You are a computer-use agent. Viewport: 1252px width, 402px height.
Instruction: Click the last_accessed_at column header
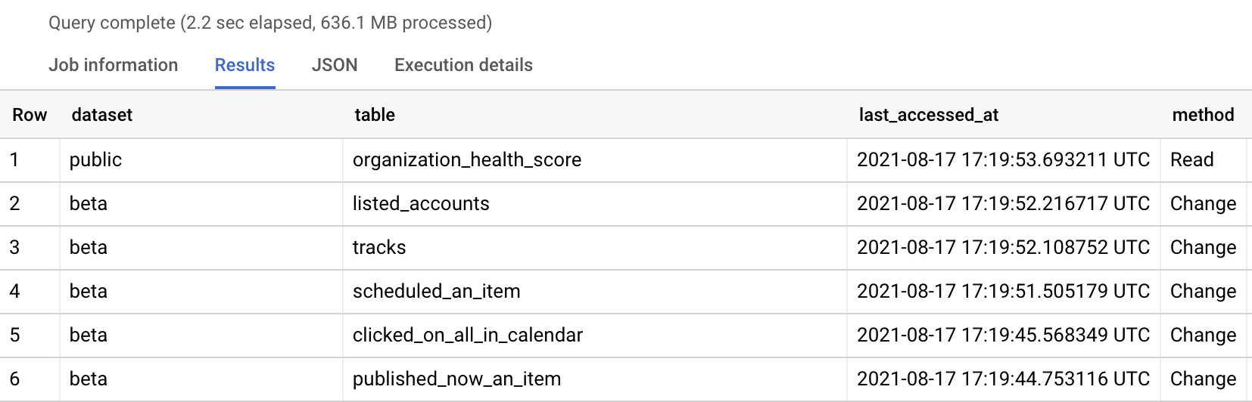(x=928, y=115)
